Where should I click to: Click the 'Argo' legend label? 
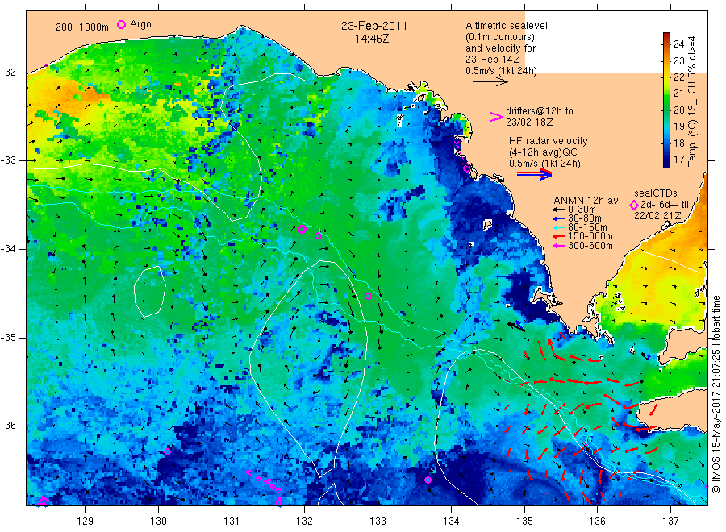pyautogui.click(x=140, y=24)
